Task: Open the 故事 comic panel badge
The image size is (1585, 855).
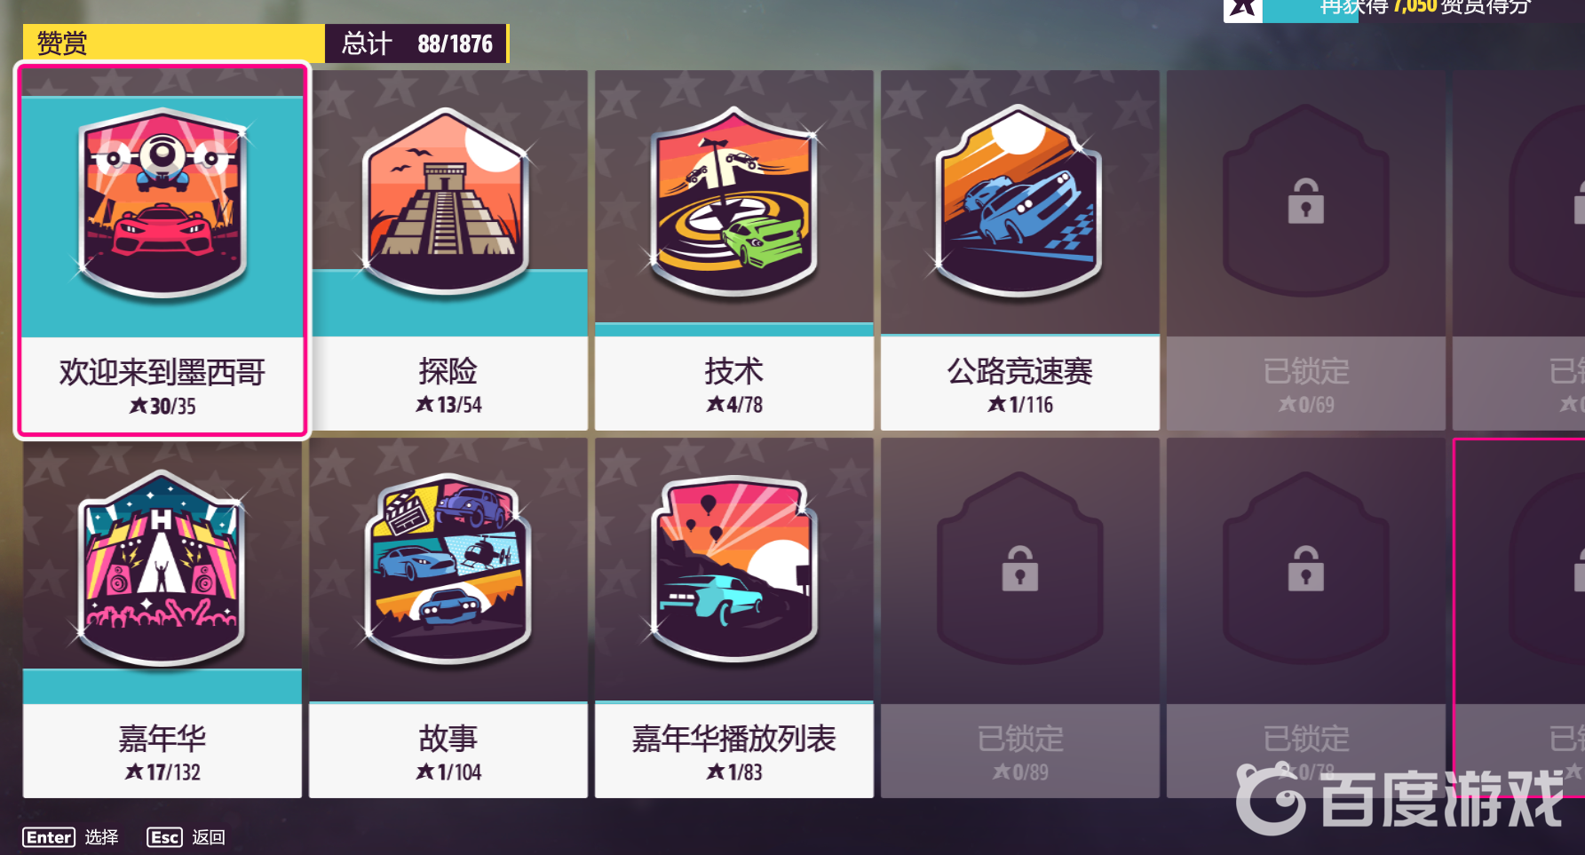Action: [x=448, y=569]
